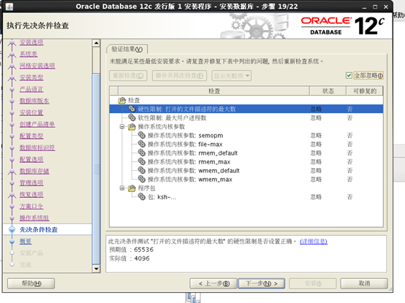Viewport: 405px width, 303px height.
Task: Toggle the 全部忽略 checkbox
Action: click(349, 75)
